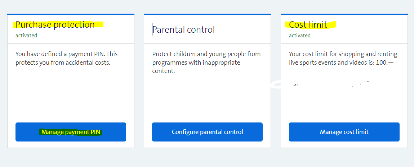Click the blue top border of Cost limit card

(344, 14)
